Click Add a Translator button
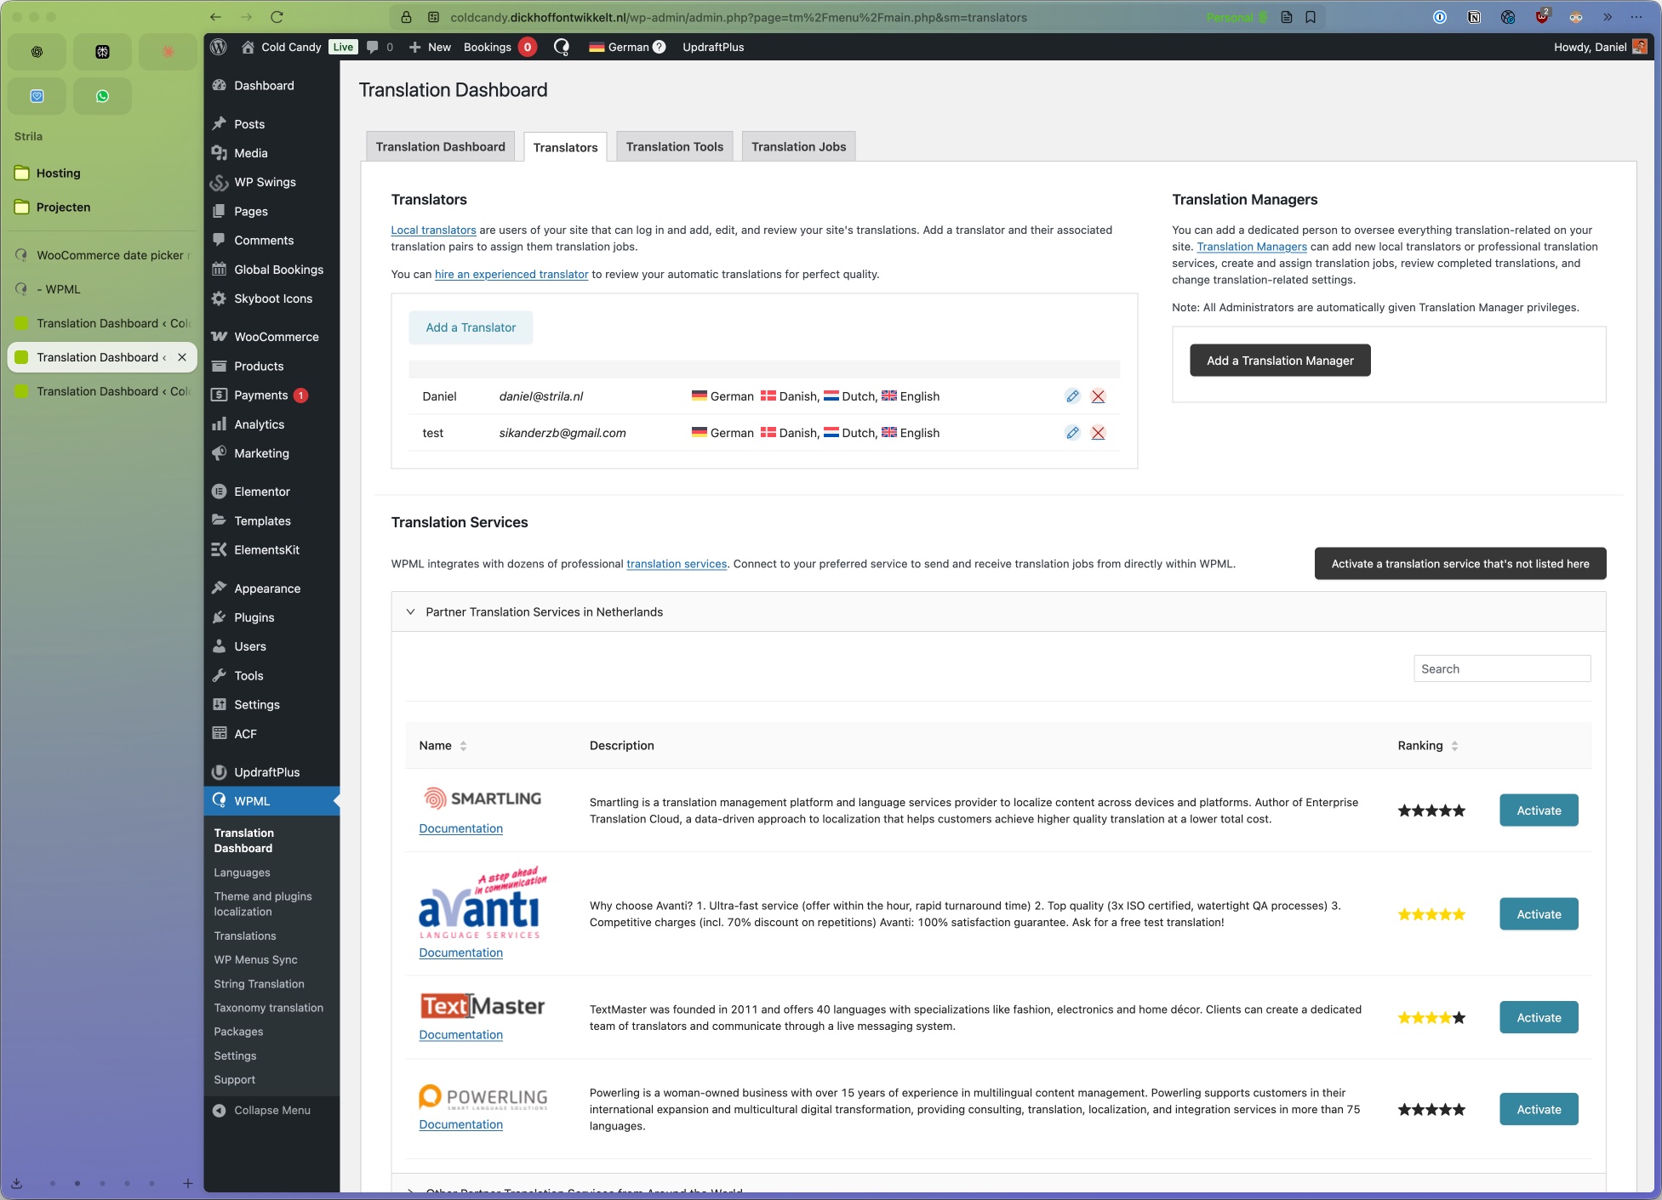 pos(471,327)
